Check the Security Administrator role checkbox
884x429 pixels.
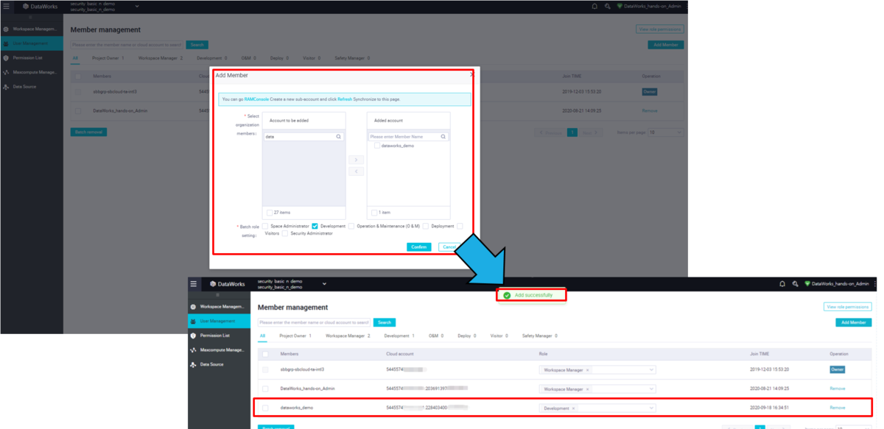pyautogui.click(x=285, y=233)
